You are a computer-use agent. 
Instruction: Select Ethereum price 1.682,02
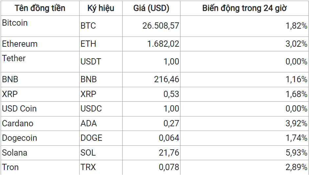151,44
